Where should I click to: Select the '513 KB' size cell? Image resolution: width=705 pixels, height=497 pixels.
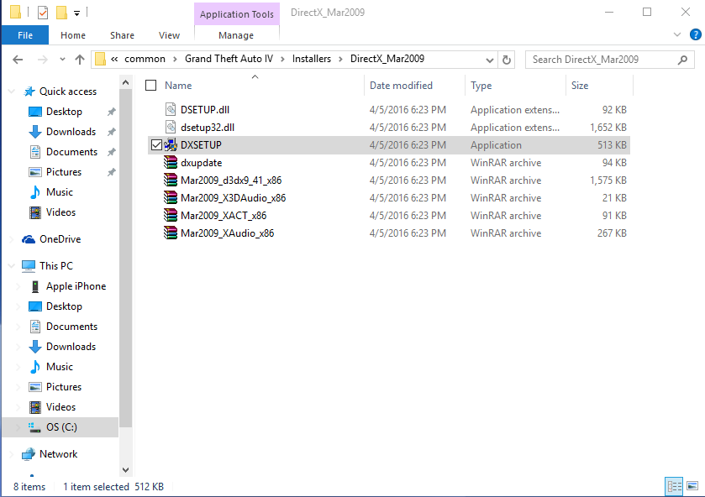[612, 145]
